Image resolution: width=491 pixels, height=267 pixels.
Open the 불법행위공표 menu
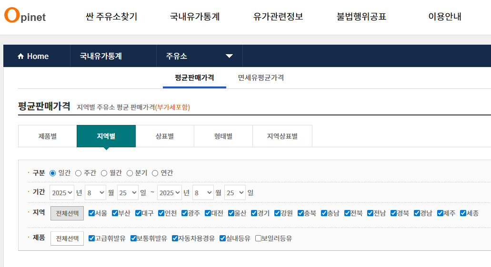pos(361,16)
